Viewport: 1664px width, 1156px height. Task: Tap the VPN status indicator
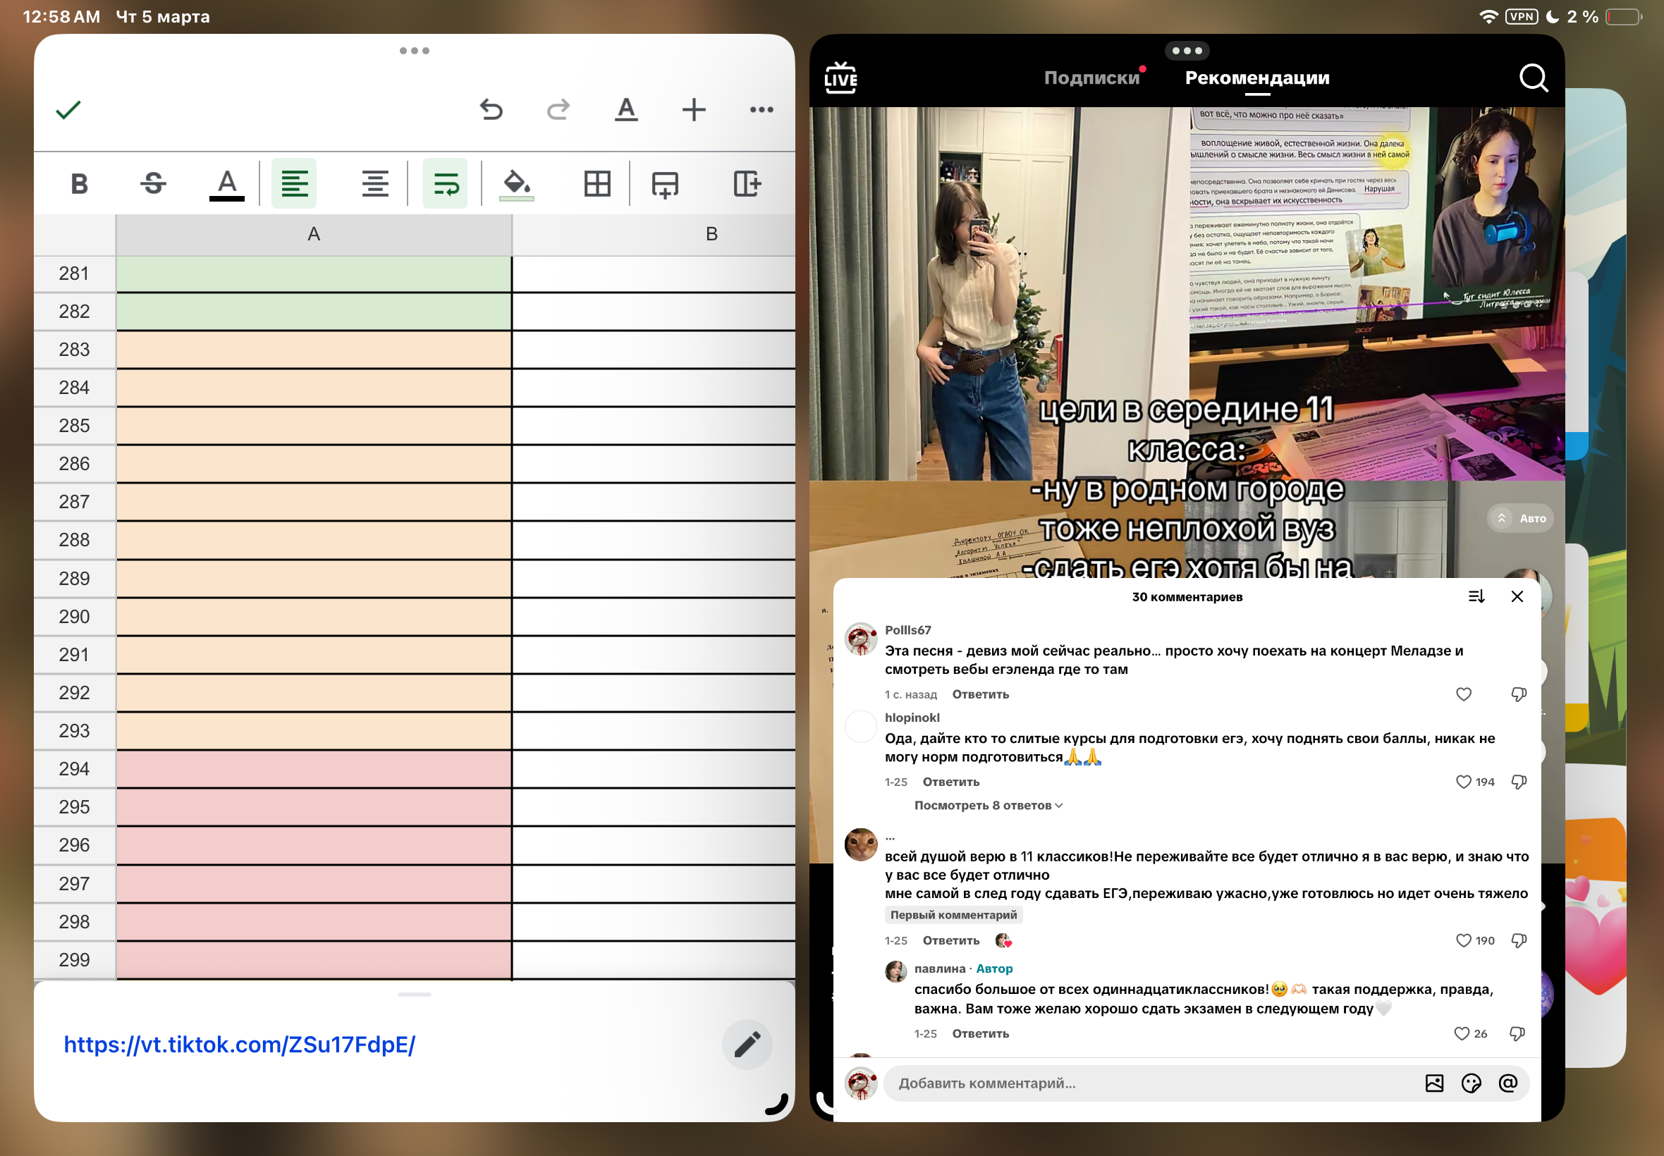pos(1521,16)
